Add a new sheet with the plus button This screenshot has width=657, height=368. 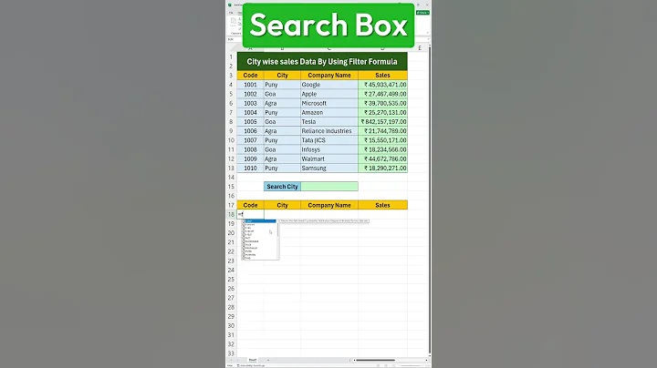click(268, 360)
